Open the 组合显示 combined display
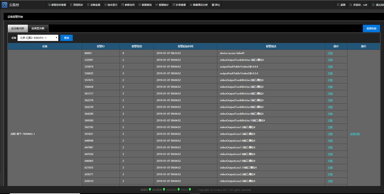The width and height of the screenshot is (384, 194). pyautogui.click(x=111, y=5)
